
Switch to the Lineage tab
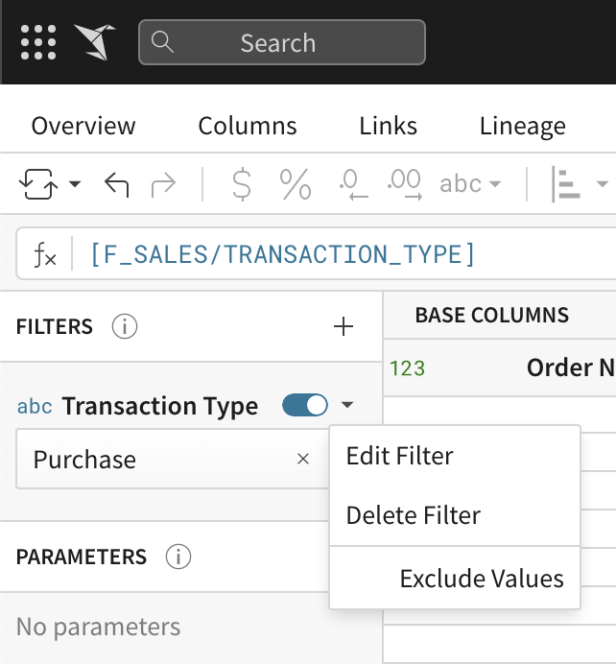522,127
